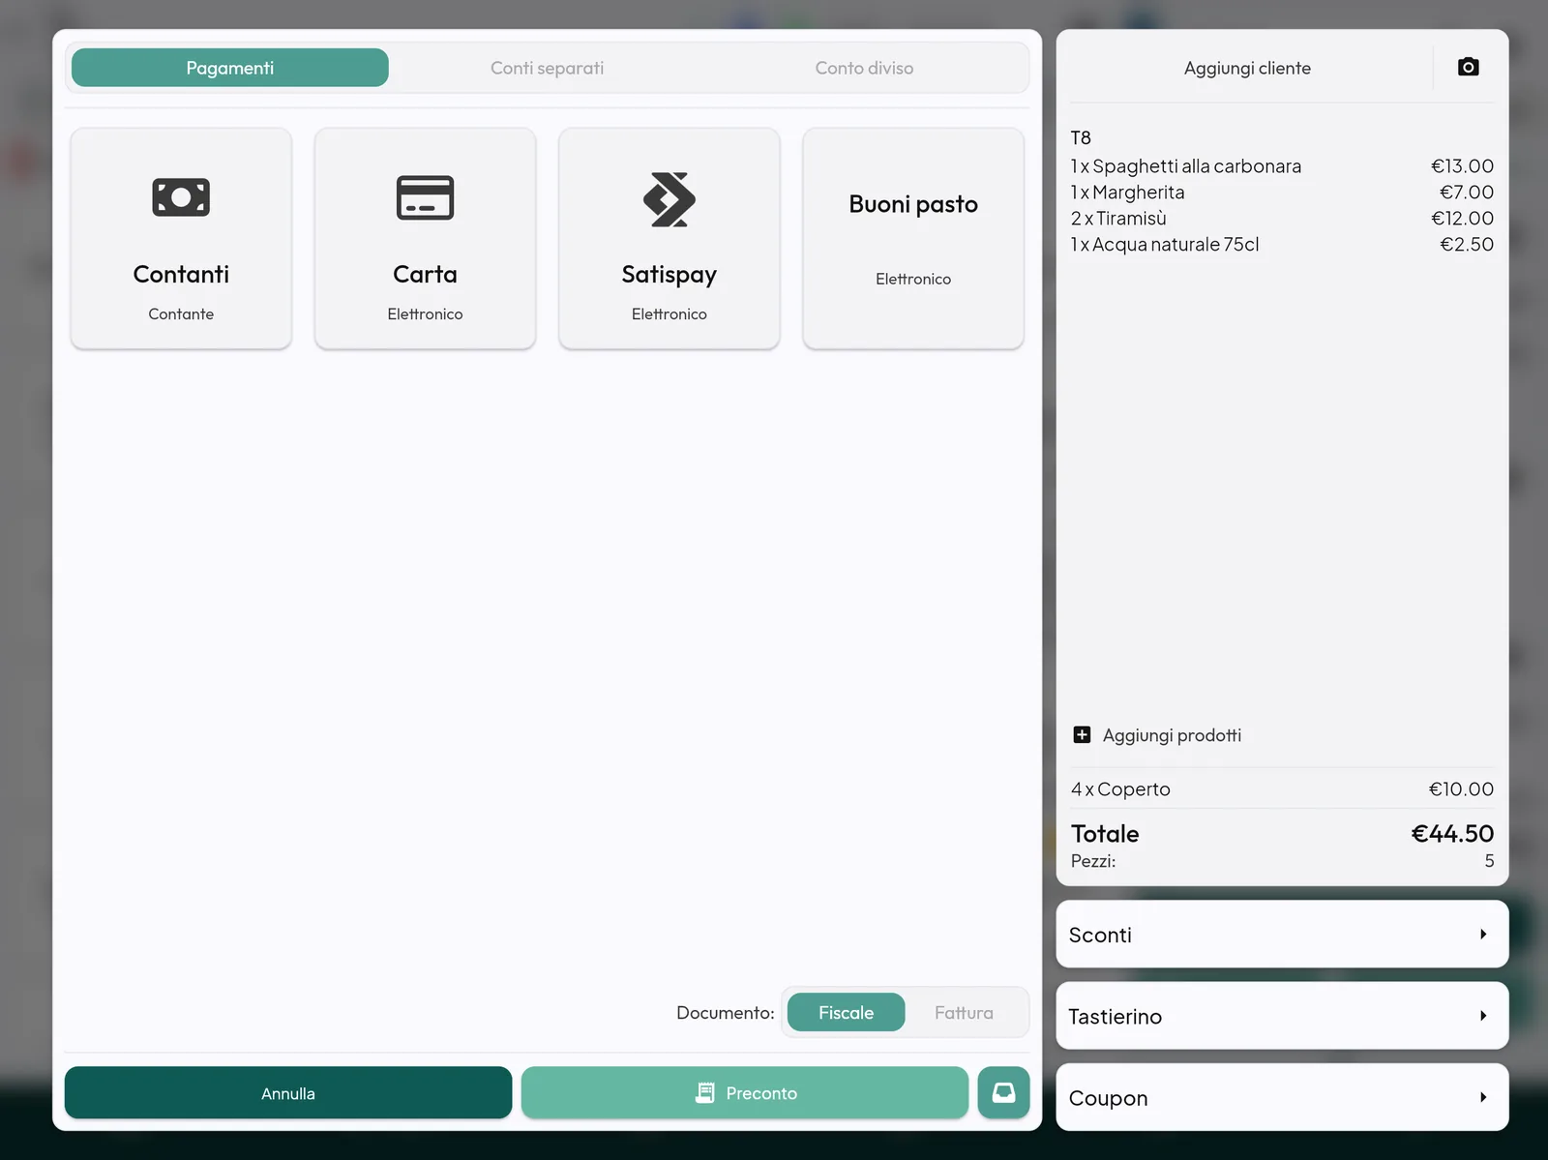Select Buoni pasto payment tile
The image size is (1548, 1160).
point(913,238)
